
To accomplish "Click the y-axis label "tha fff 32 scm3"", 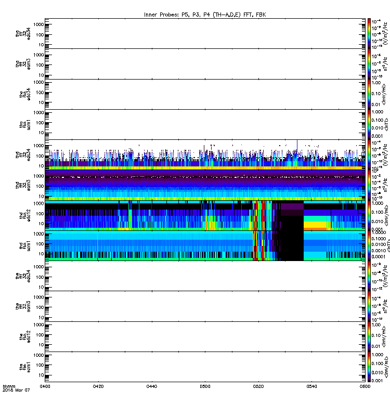I will pos(23,64).
